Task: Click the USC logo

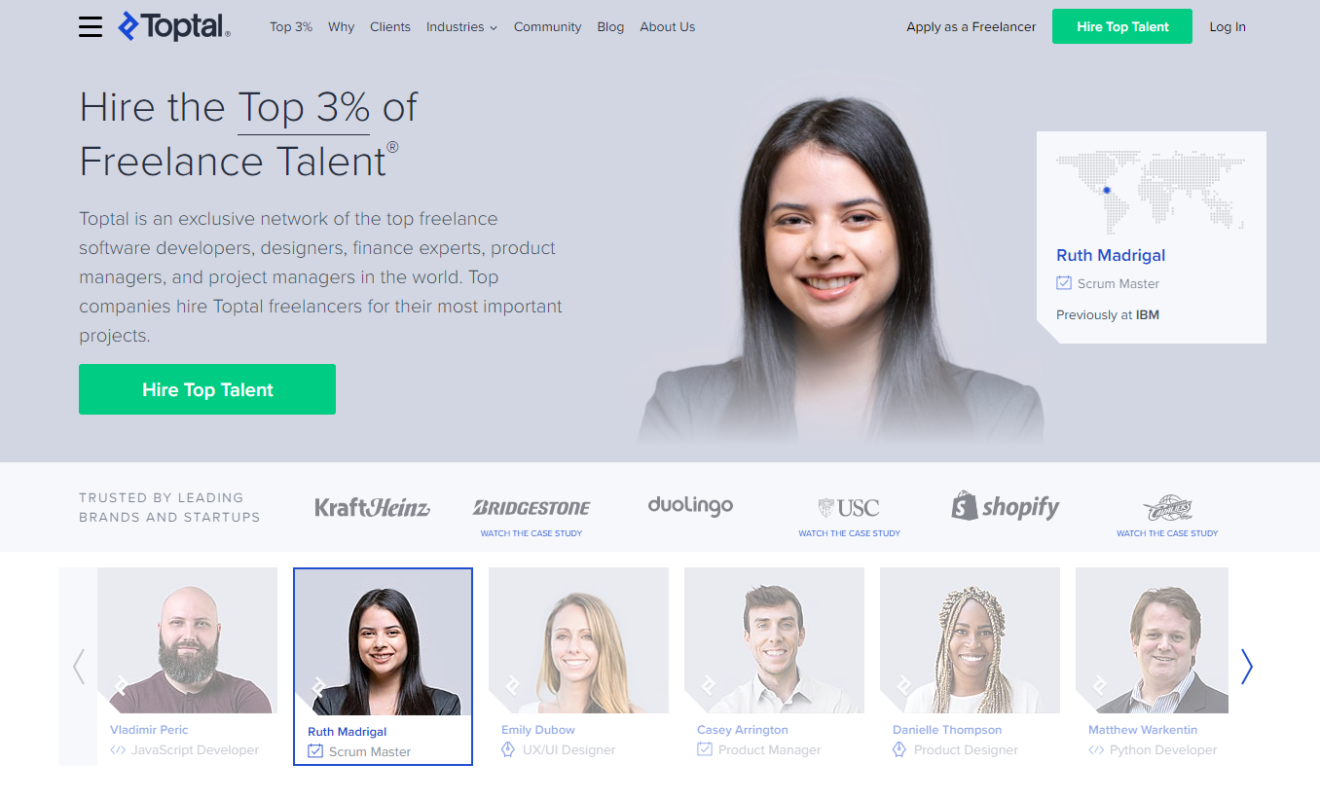Action: click(849, 508)
